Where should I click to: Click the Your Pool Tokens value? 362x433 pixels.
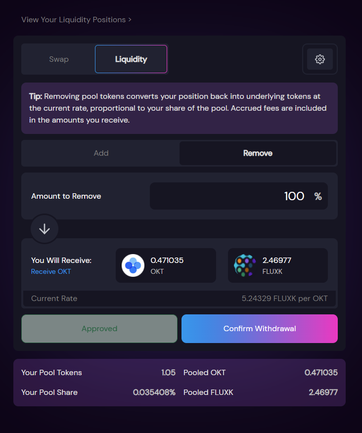pyautogui.click(x=168, y=373)
